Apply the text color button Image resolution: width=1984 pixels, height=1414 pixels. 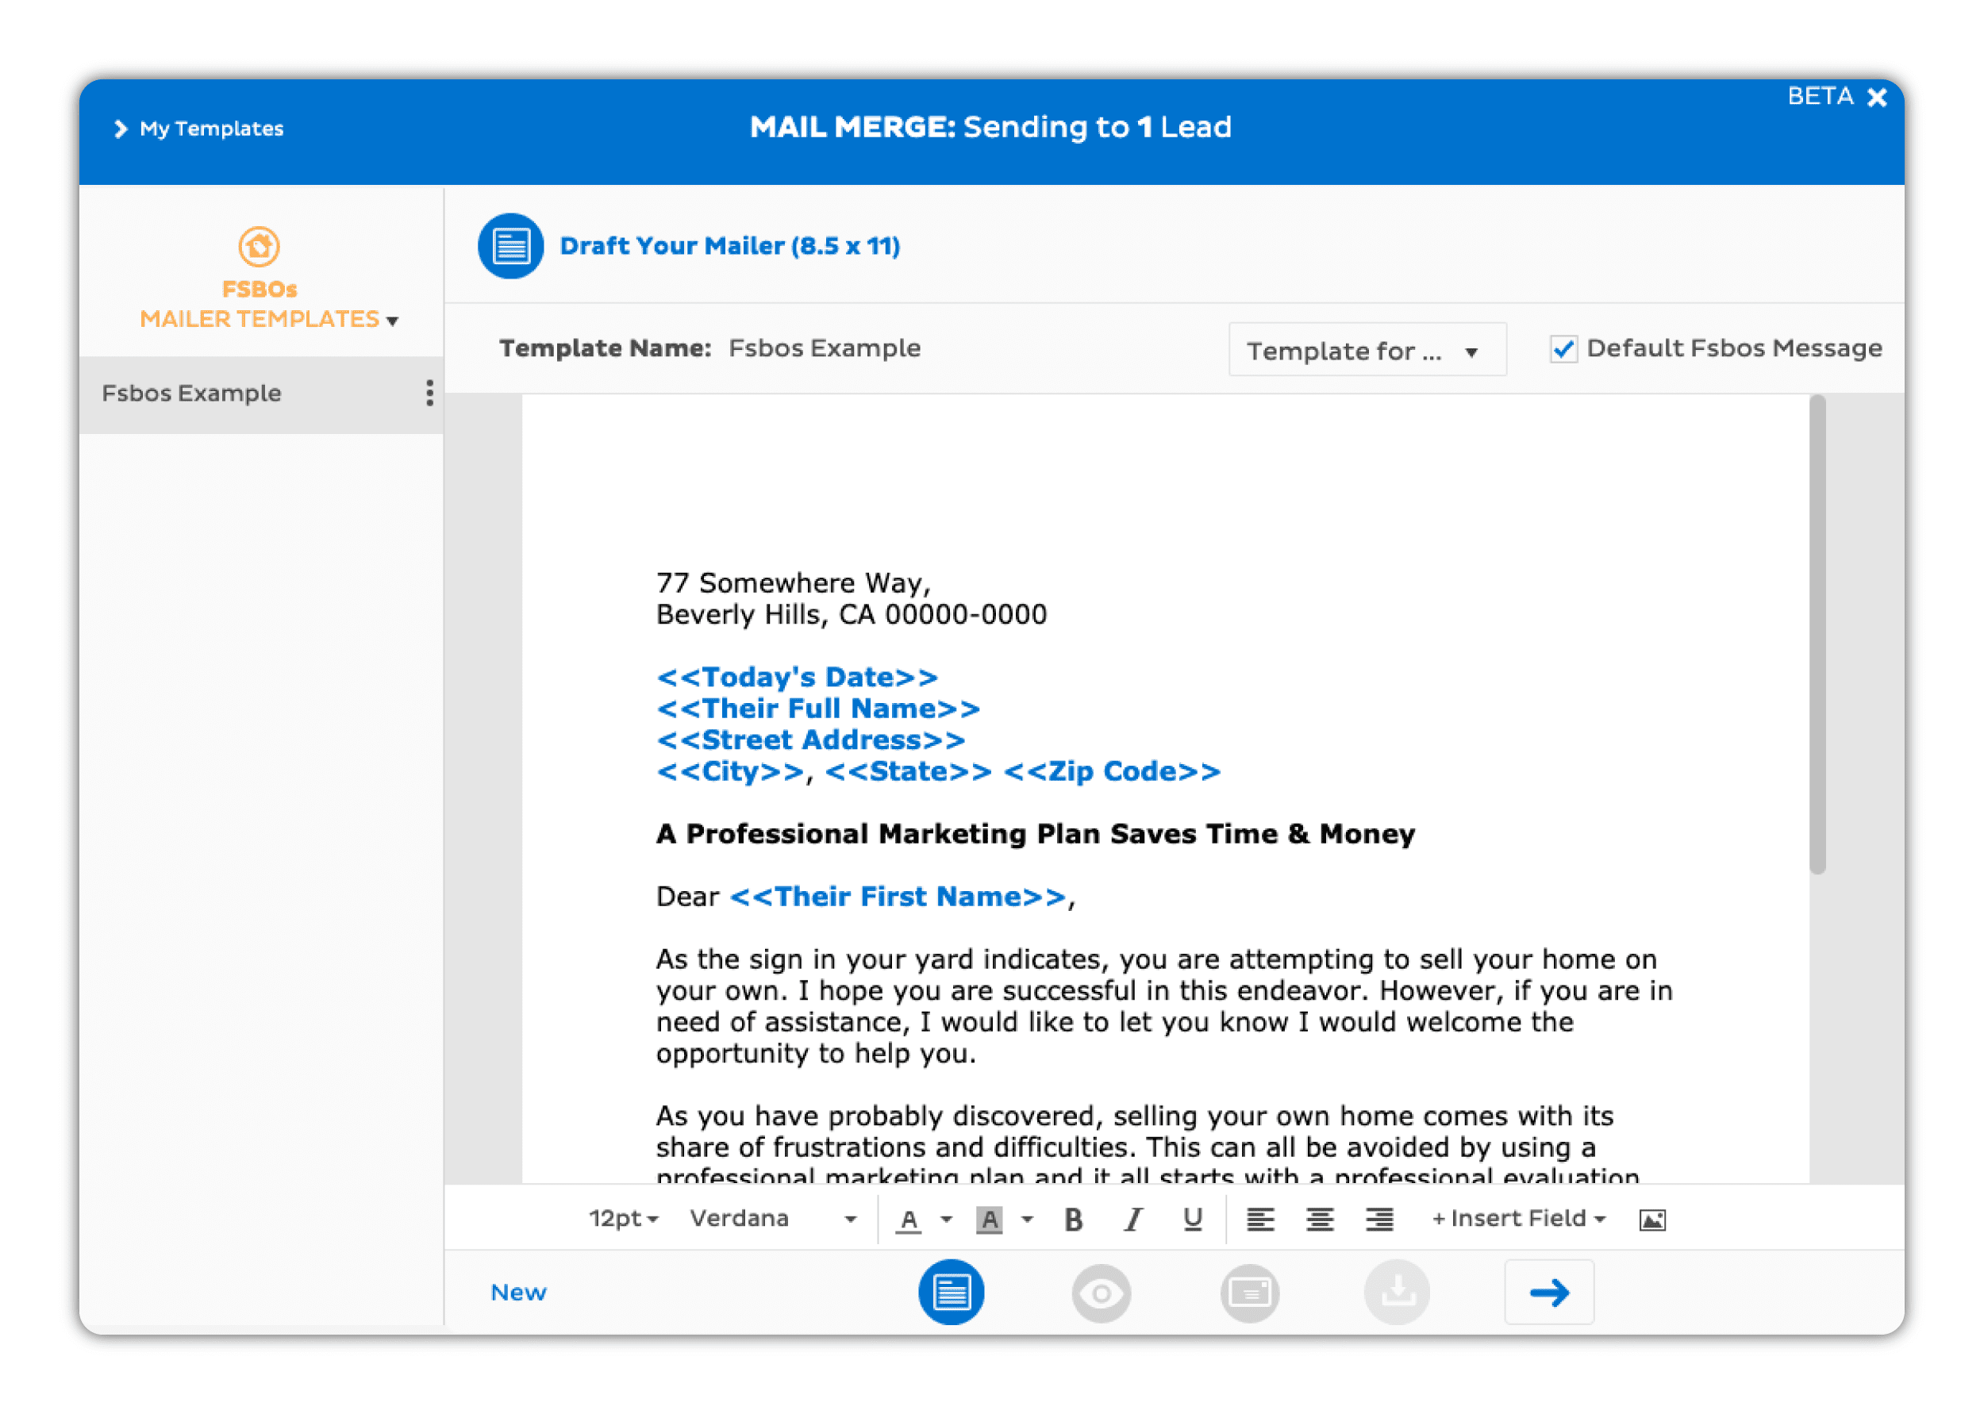pos(909,1220)
